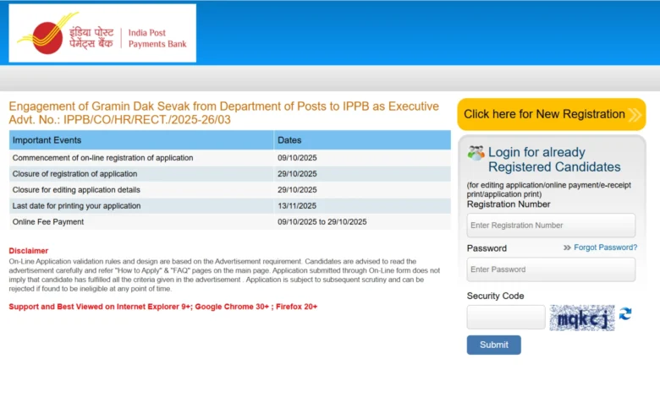Image resolution: width=660 pixels, height=397 pixels.
Task: Click the double chevron on New Registration
Action: coord(635,115)
